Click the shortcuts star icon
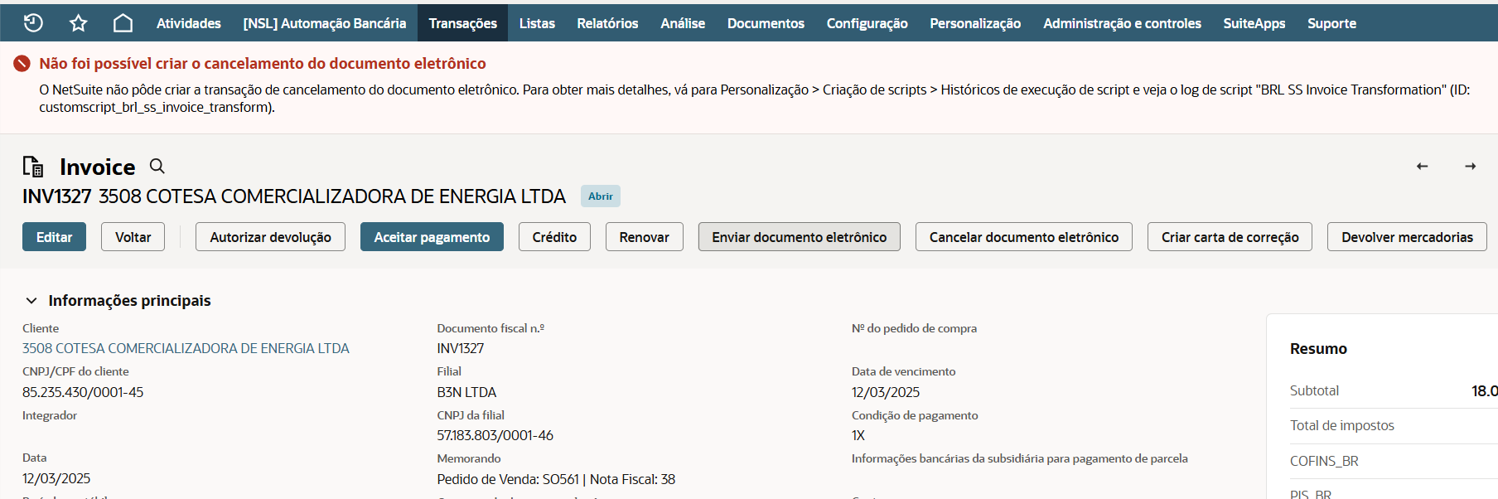The height and width of the screenshot is (499, 1498). 78,23
